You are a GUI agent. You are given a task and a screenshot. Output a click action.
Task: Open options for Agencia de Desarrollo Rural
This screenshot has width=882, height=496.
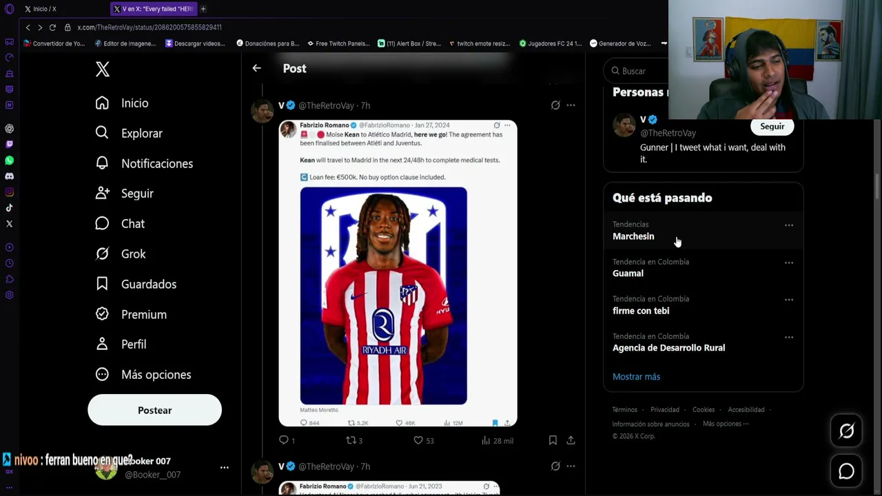tap(789, 337)
